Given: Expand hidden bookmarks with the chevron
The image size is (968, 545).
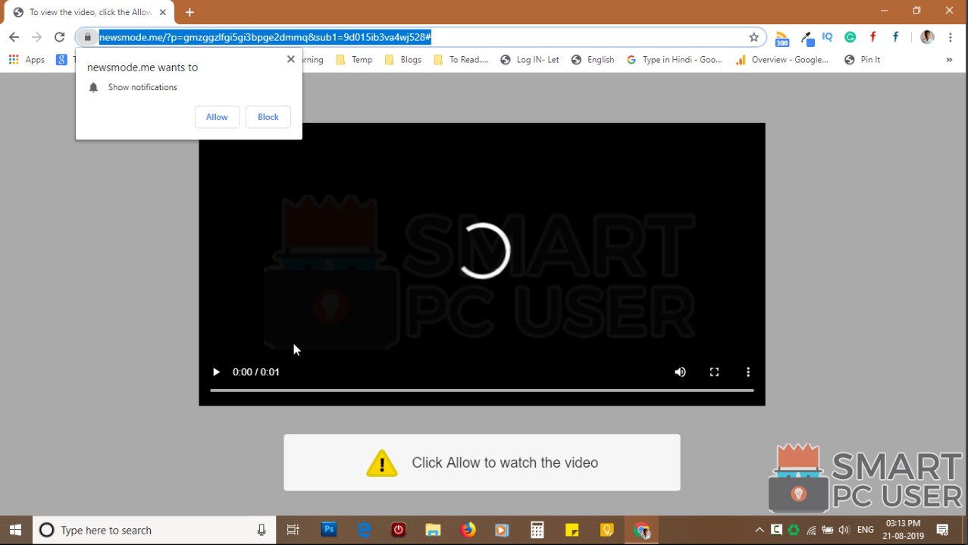Looking at the screenshot, I should coord(949,59).
